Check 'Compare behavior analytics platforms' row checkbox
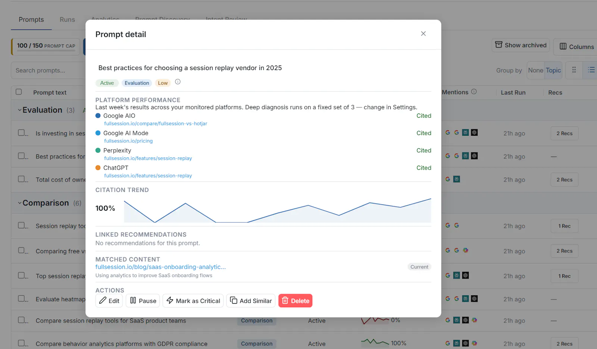This screenshot has height=349, width=597. pos(21,343)
